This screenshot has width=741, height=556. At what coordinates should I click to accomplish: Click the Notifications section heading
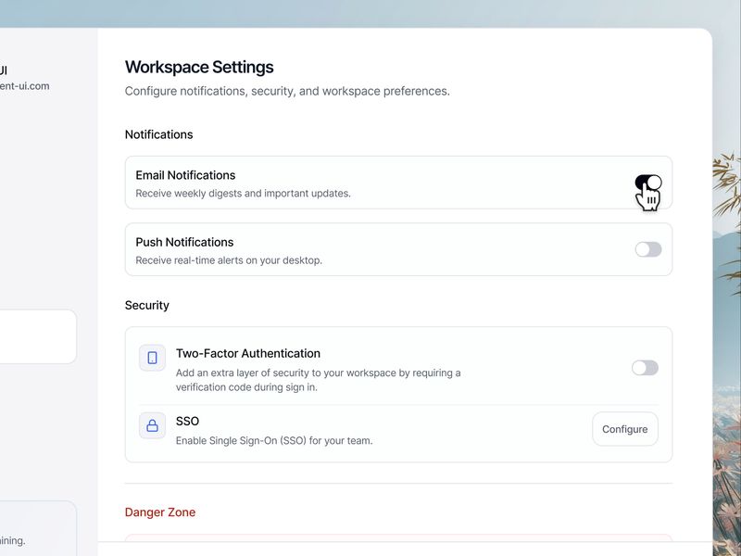(x=158, y=134)
